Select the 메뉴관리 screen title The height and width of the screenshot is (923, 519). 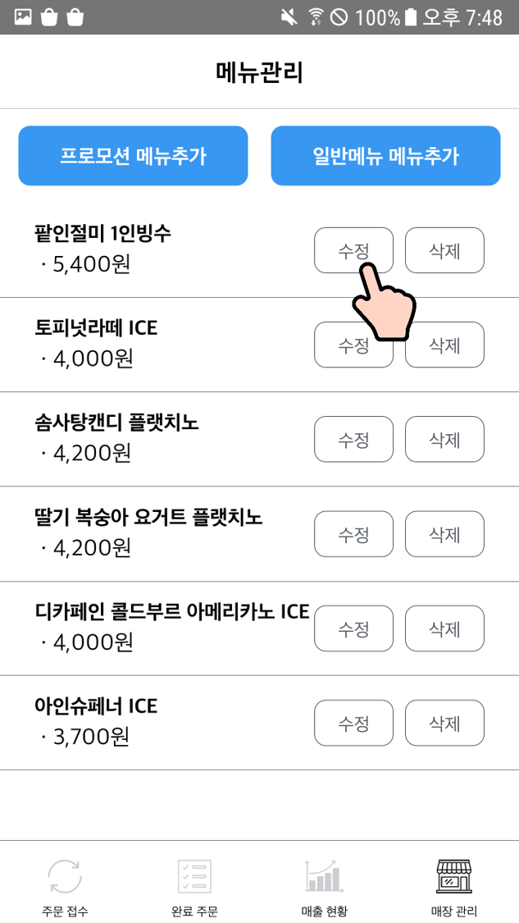259,72
